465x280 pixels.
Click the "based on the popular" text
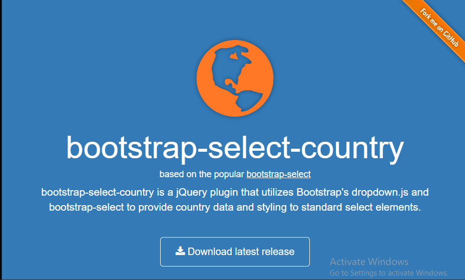(x=202, y=174)
